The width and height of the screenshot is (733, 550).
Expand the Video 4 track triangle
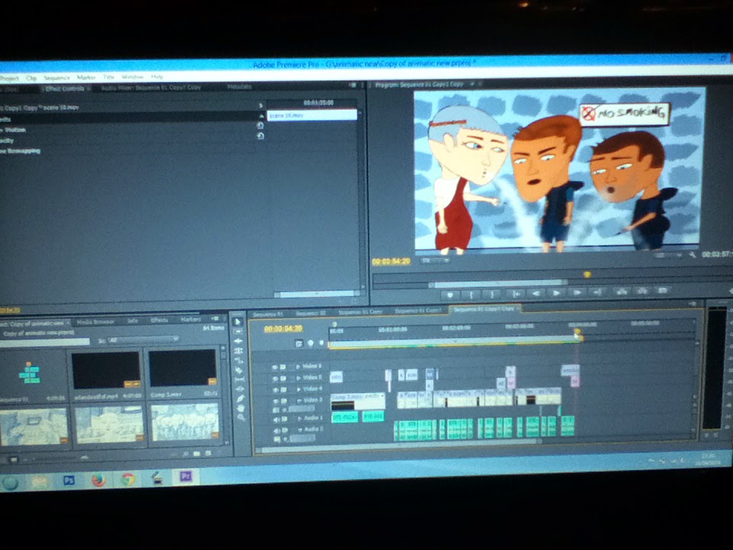click(x=299, y=389)
